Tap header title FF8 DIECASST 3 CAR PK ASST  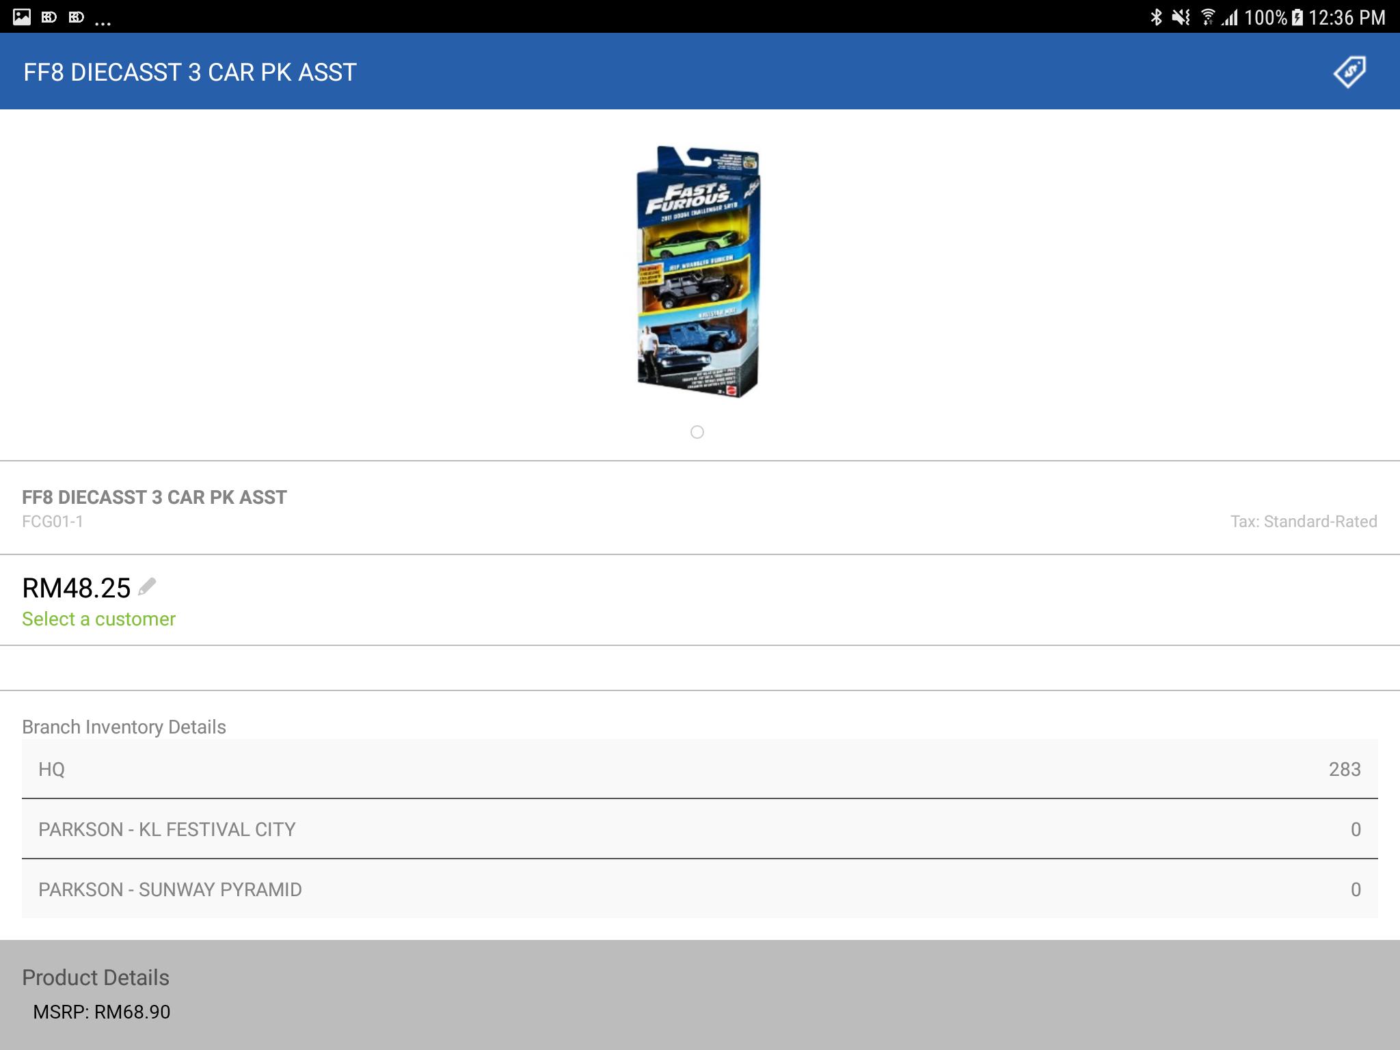(x=190, y=72)
